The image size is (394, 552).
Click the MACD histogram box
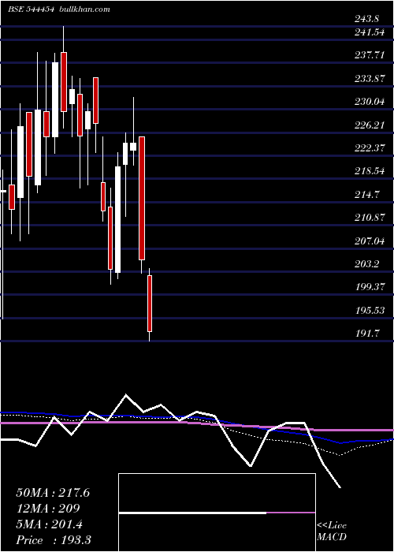[x=217, y=513]
